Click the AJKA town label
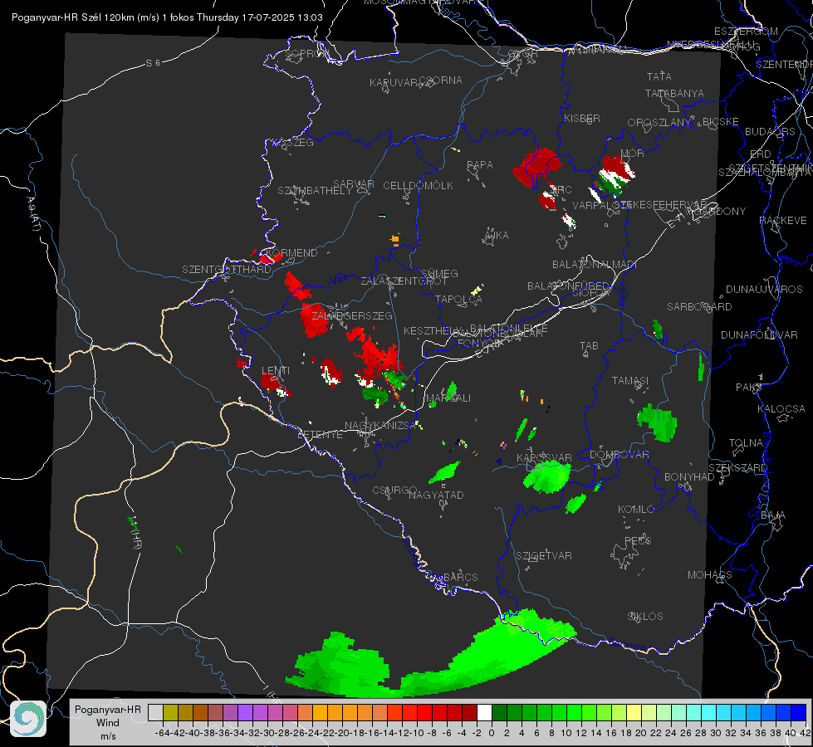The height and width of the screenshot is (747, 813). click(x=497, y=236)
